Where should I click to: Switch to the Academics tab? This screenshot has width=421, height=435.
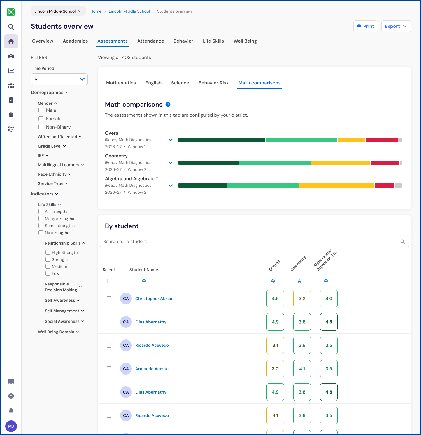75,41
